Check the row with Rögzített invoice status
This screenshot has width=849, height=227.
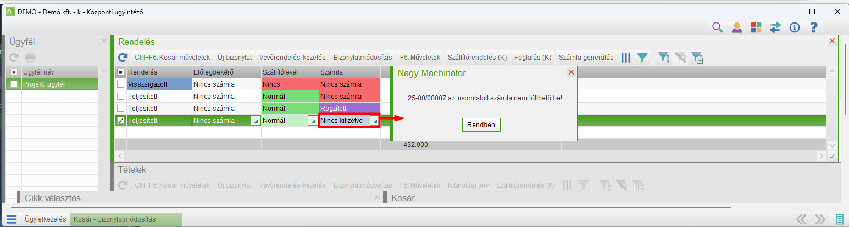(120, 108)
